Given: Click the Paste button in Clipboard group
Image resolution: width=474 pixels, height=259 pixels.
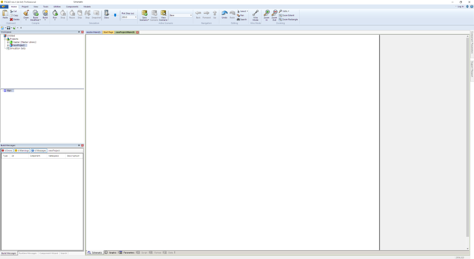Looking at the screenshot, I should coord(5,14).
